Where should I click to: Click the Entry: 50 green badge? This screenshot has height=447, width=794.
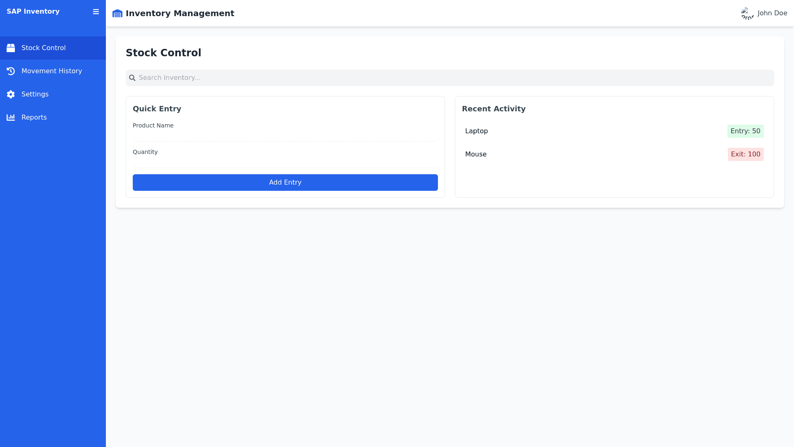745,131
